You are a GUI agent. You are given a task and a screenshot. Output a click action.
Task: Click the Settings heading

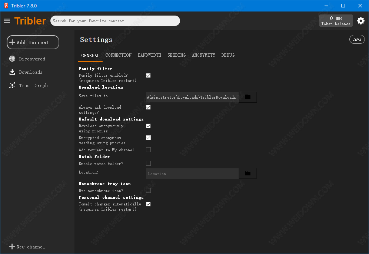[x=96, y=40]
